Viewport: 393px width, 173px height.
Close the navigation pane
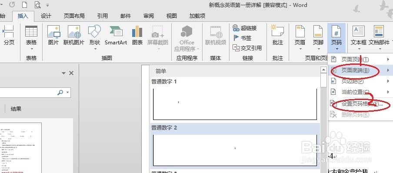[71, 73]
